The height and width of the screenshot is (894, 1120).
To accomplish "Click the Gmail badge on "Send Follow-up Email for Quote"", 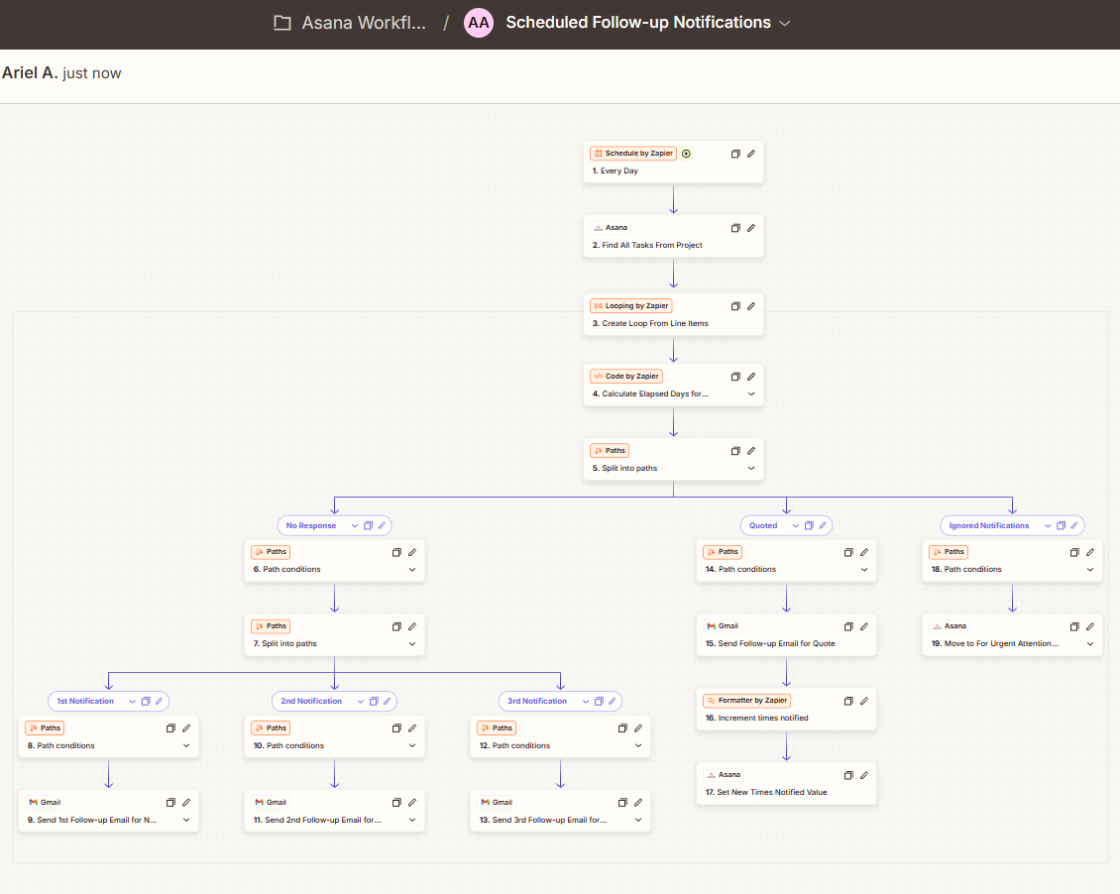I will coord(723,625).
